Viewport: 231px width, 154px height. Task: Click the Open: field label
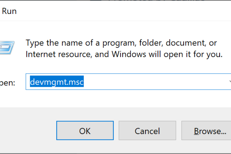pos(7,83)
